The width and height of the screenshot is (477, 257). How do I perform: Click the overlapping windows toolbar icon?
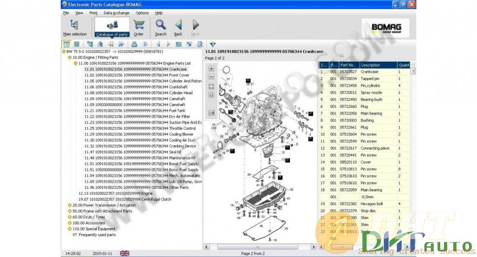(x=189, y=44)
